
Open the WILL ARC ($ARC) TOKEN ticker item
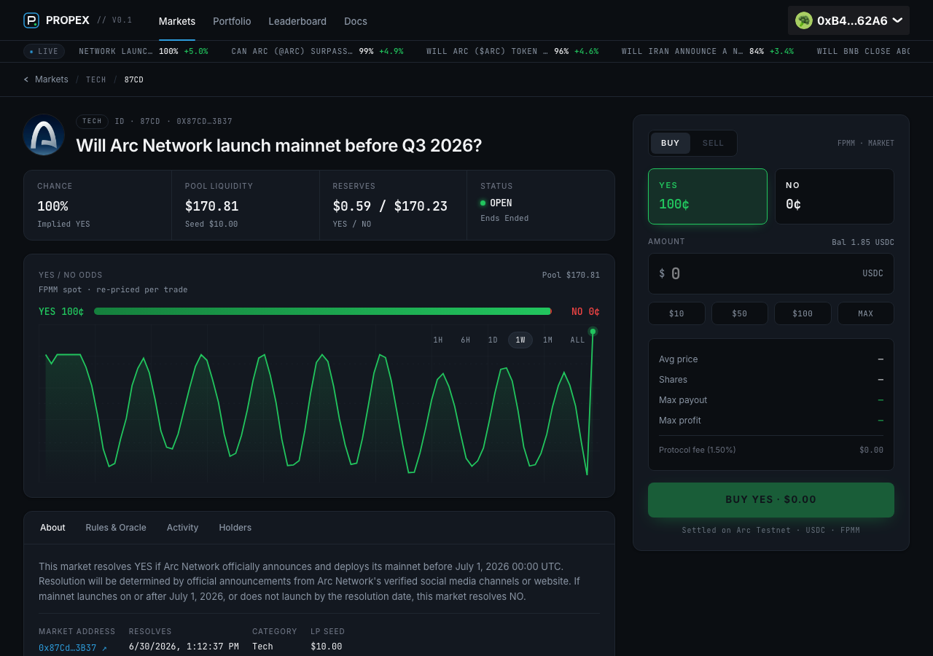point(512,52)
